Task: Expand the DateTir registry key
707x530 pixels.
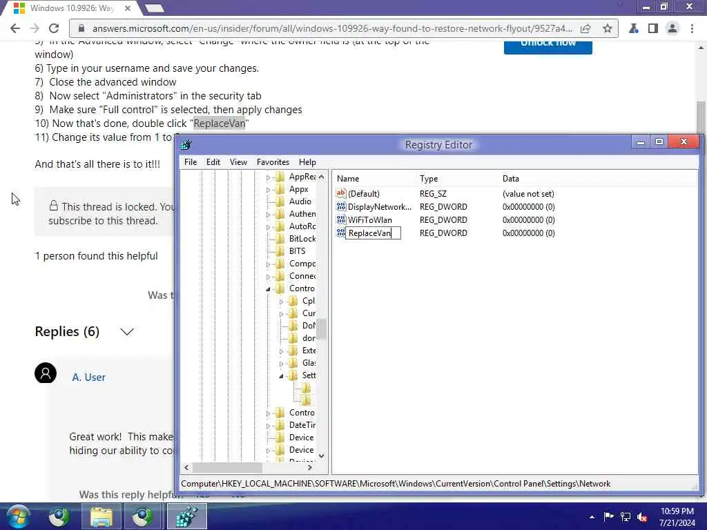Action: [x=268, y=425]
